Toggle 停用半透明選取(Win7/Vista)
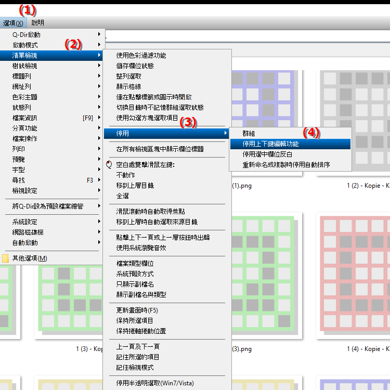This screenshot has height=390, width=390. (x=167, y=383)
